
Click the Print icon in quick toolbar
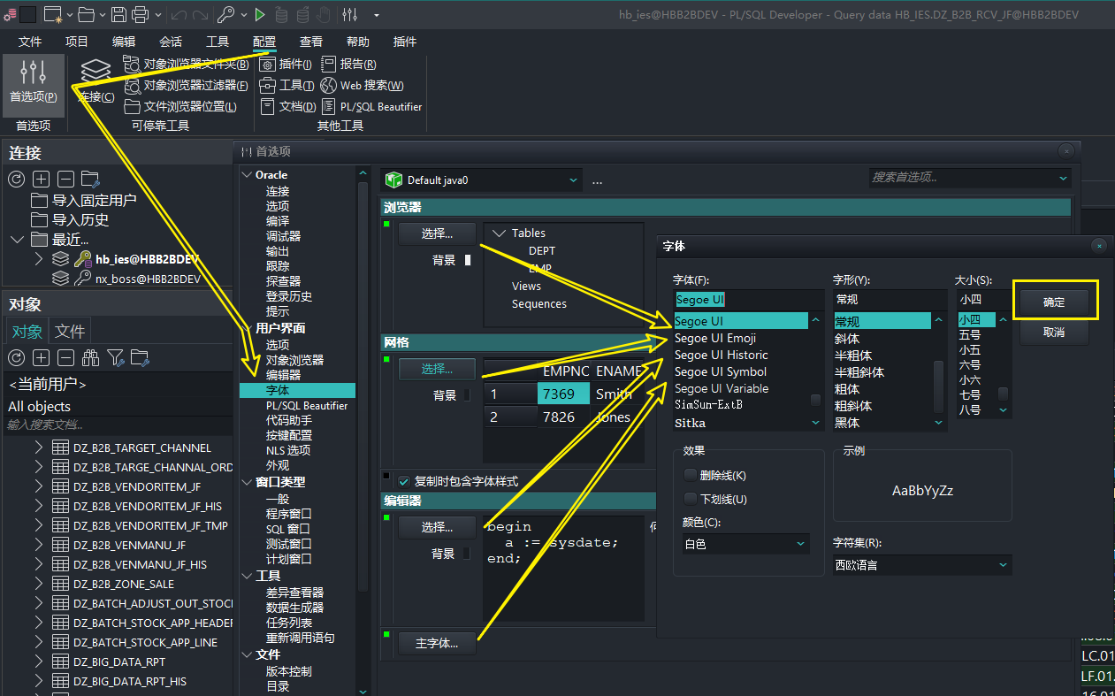[x=141, y=14]
